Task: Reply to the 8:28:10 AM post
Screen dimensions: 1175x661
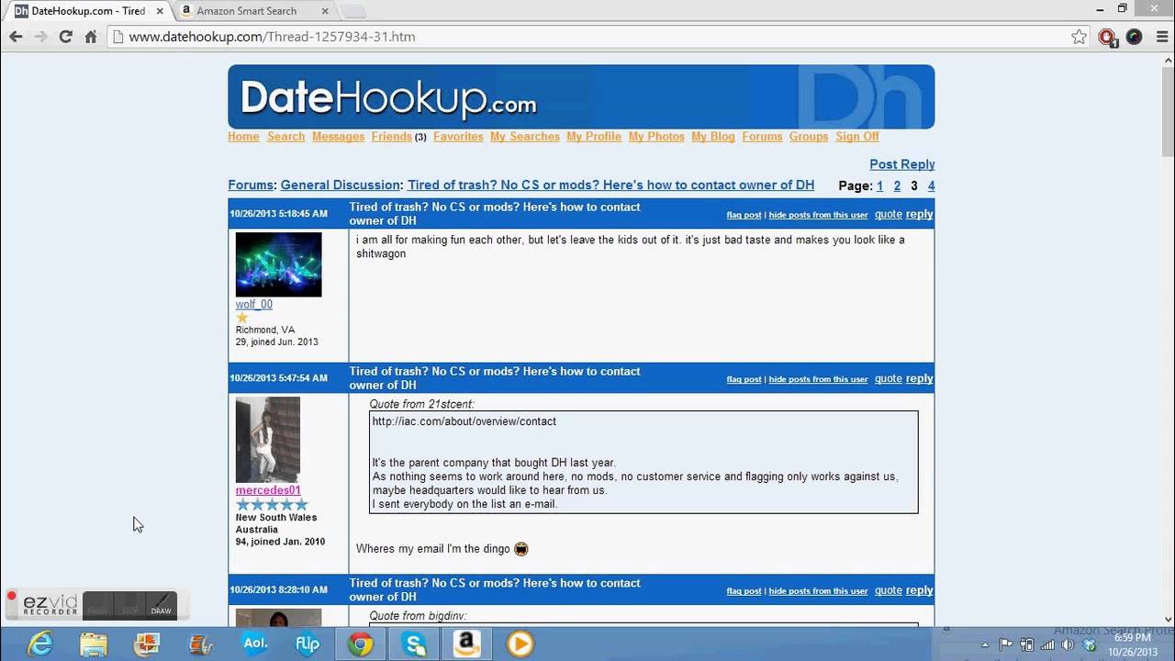Action: click(919, 590)
